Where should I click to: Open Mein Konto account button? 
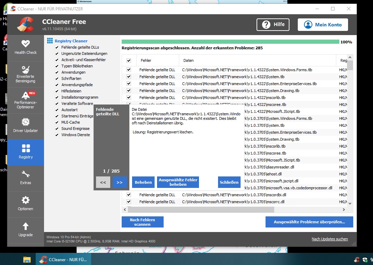[323, 25]
